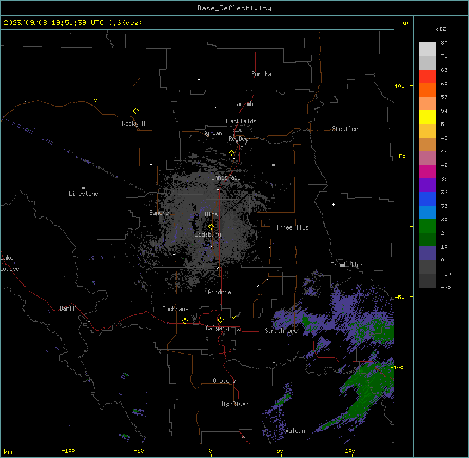
Task: Click the Cochrane town label
Action: (175, 309)
